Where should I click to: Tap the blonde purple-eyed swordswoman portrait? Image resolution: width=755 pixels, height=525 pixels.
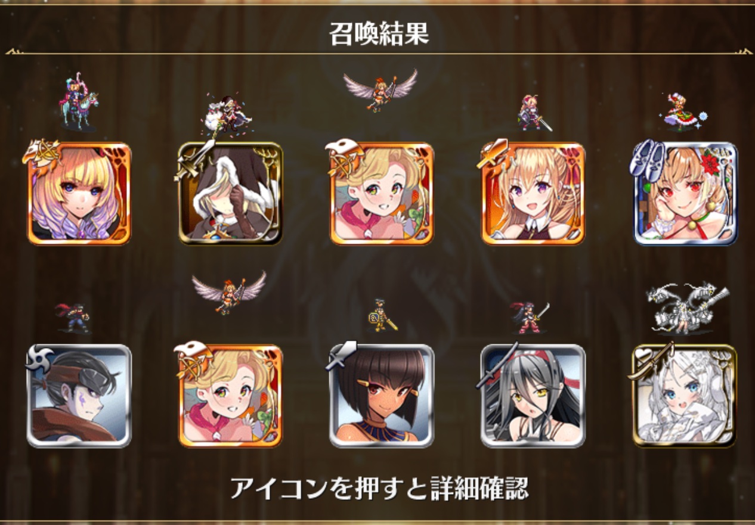coord(533,193)
